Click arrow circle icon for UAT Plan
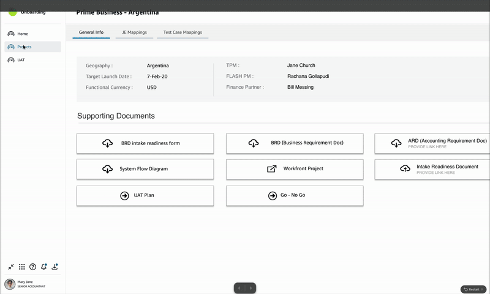Screen dimensions: 490x294 coord(125,195)
